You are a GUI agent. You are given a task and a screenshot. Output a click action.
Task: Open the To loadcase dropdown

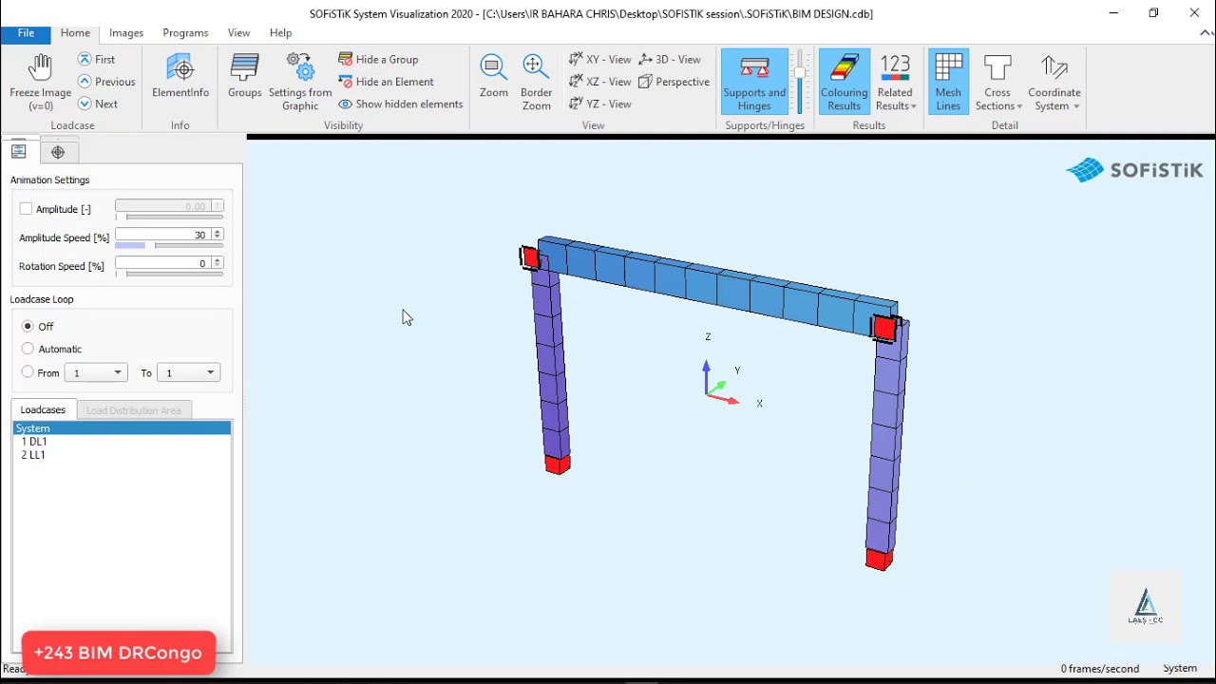tap(188, 372)
